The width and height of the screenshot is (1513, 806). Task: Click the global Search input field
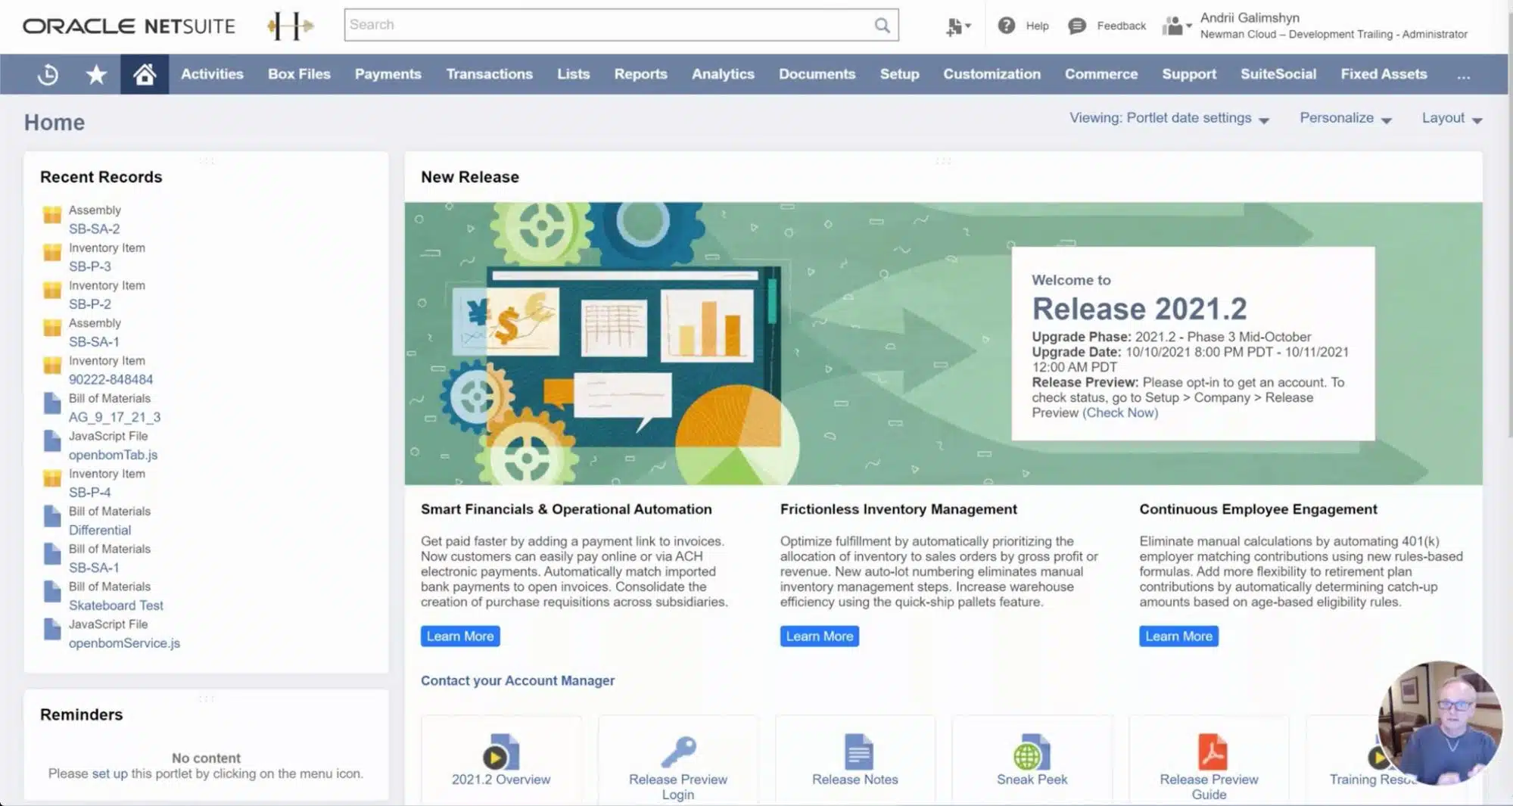(609, 25)
